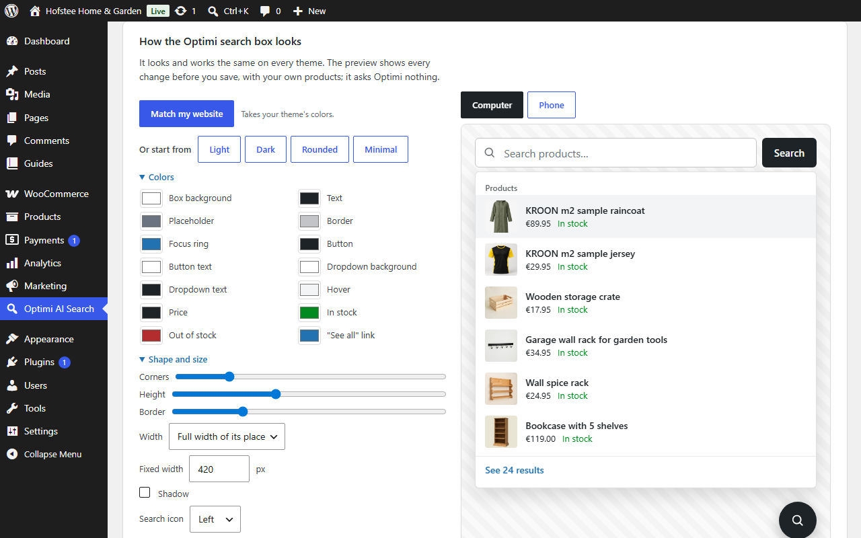
Task: Click the round floating search icon button
Action: pos(798,520)
